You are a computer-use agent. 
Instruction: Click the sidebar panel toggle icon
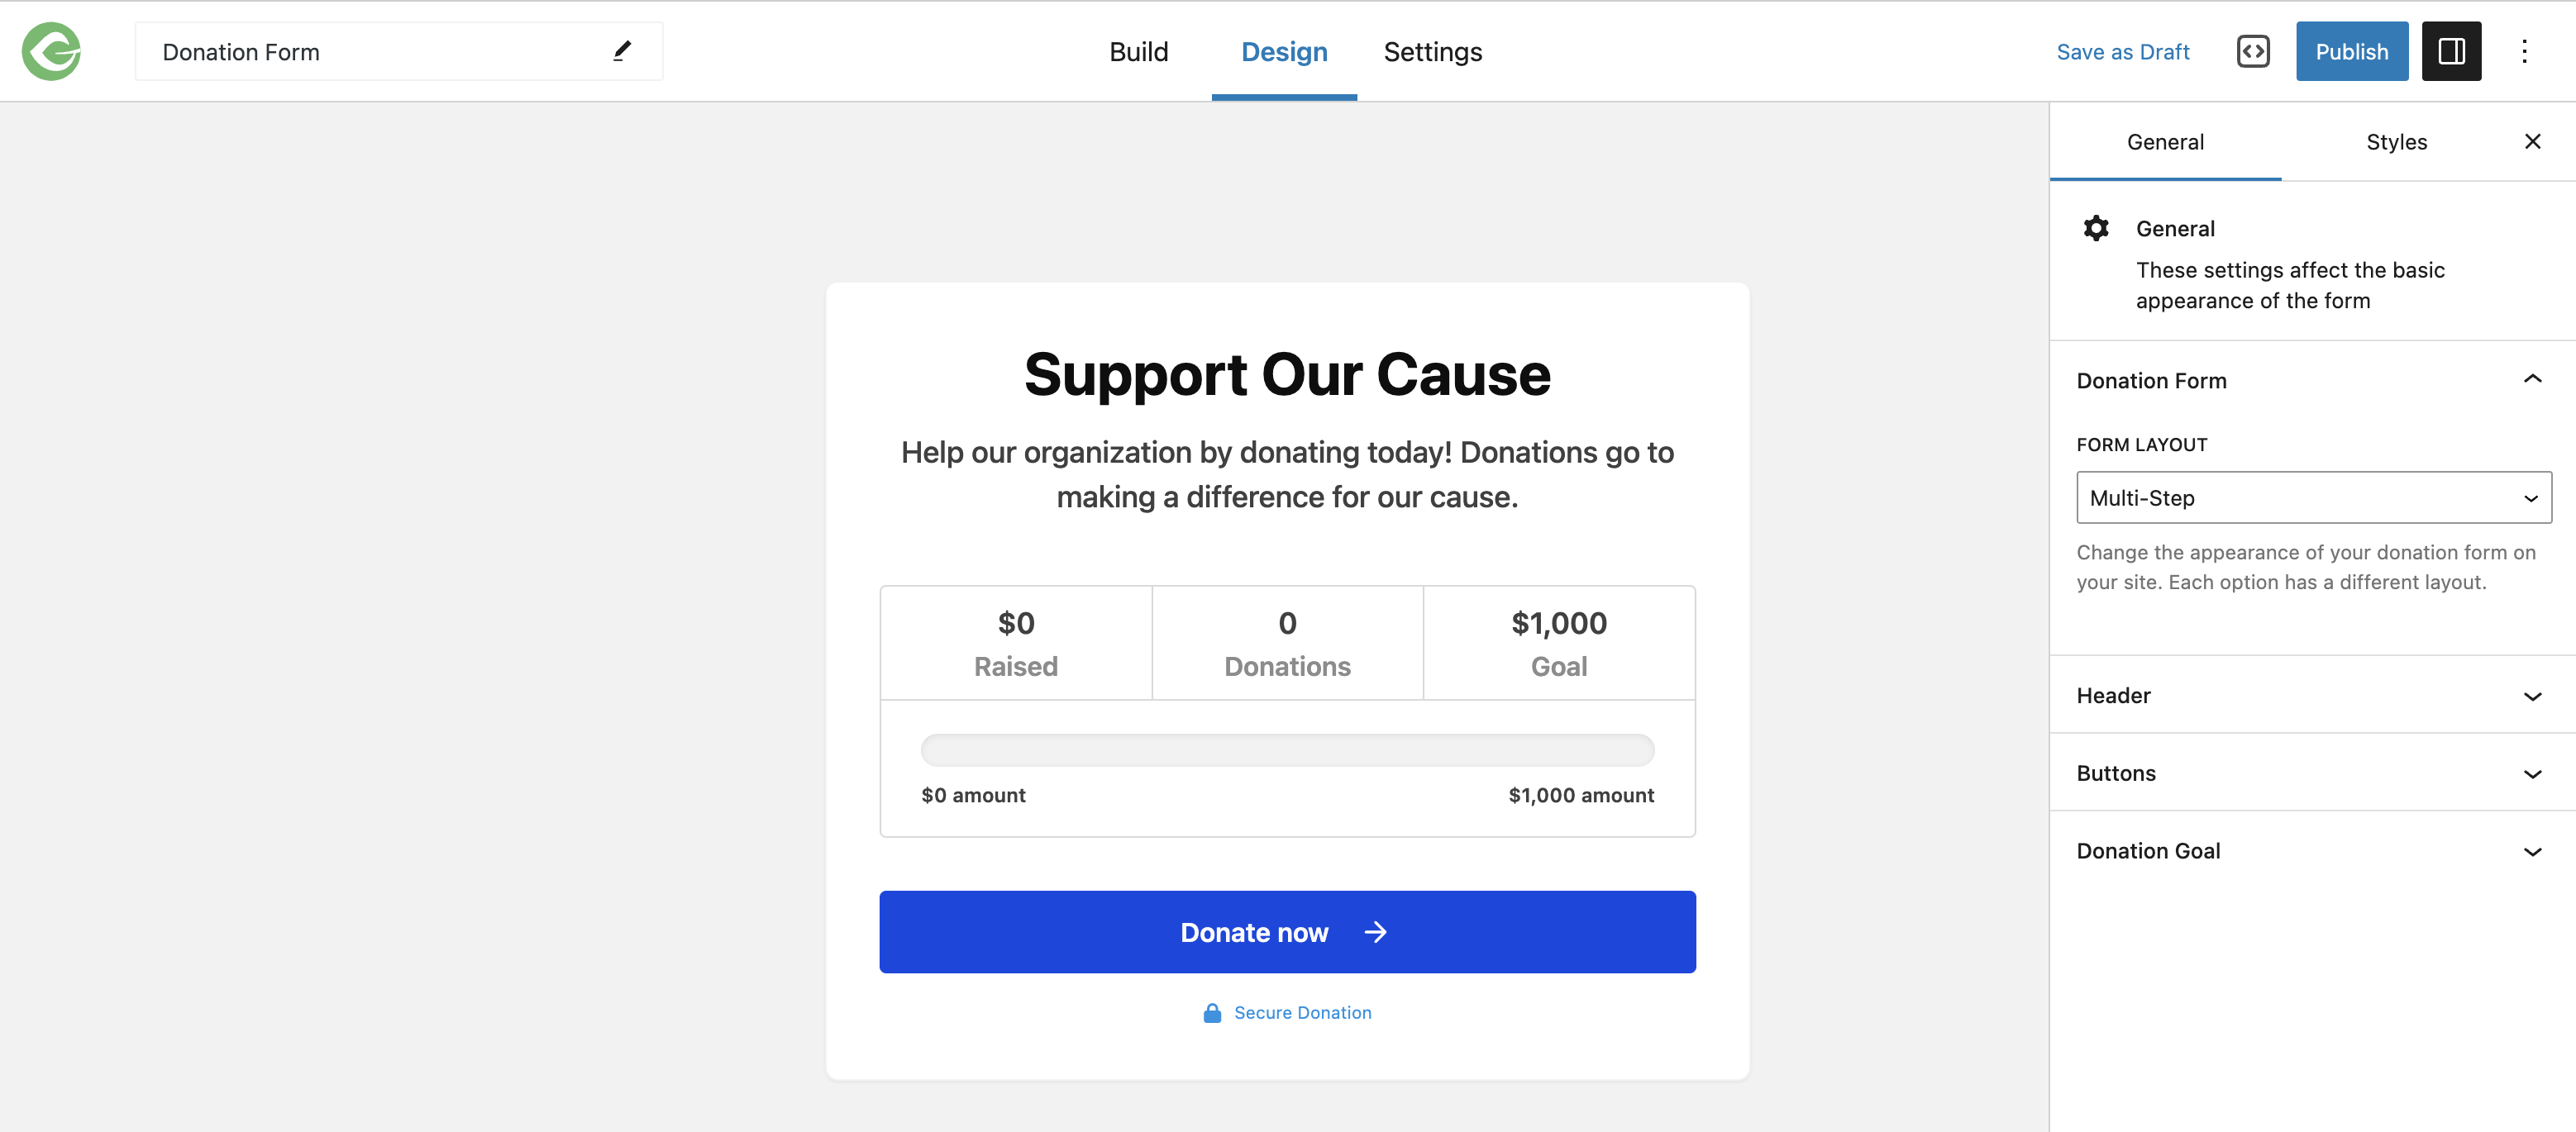pos(2451,51)
